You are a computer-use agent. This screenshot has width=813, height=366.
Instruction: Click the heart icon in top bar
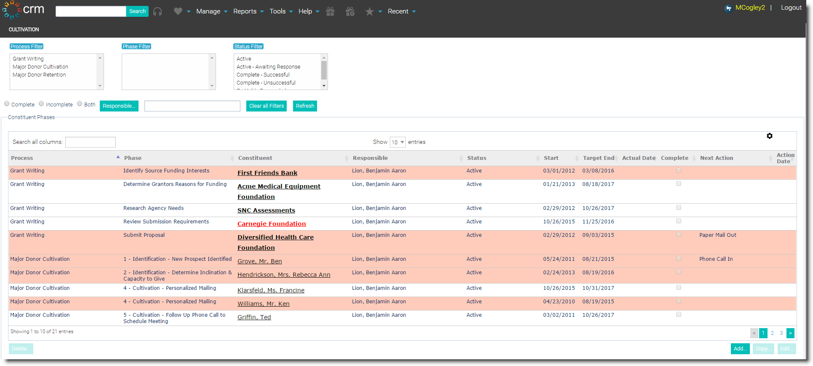[x=178, y=11]
